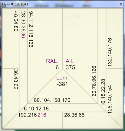Click vertical score 62.78.96.126
This screenshot has height=131, width=125.
point(94,81)
